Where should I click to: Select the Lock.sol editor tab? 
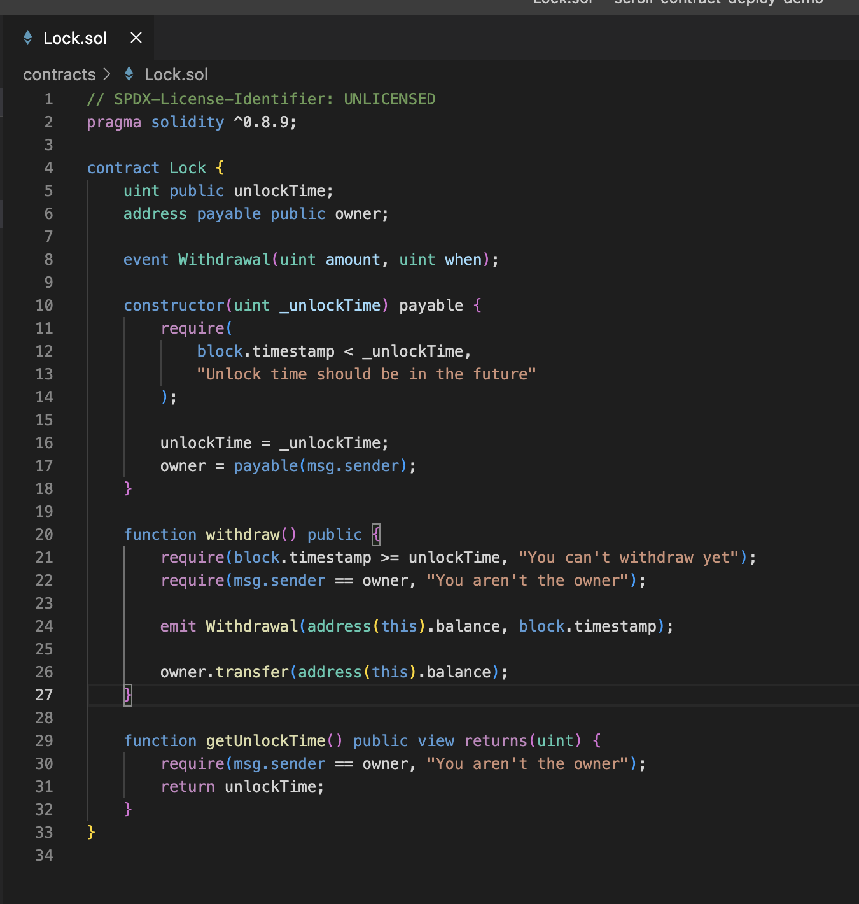tap(78, 38)
